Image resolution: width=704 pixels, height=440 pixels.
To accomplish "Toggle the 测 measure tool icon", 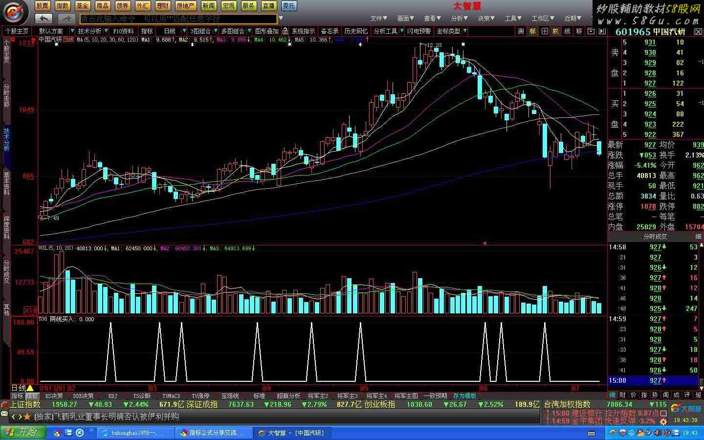I will point(521,31).
